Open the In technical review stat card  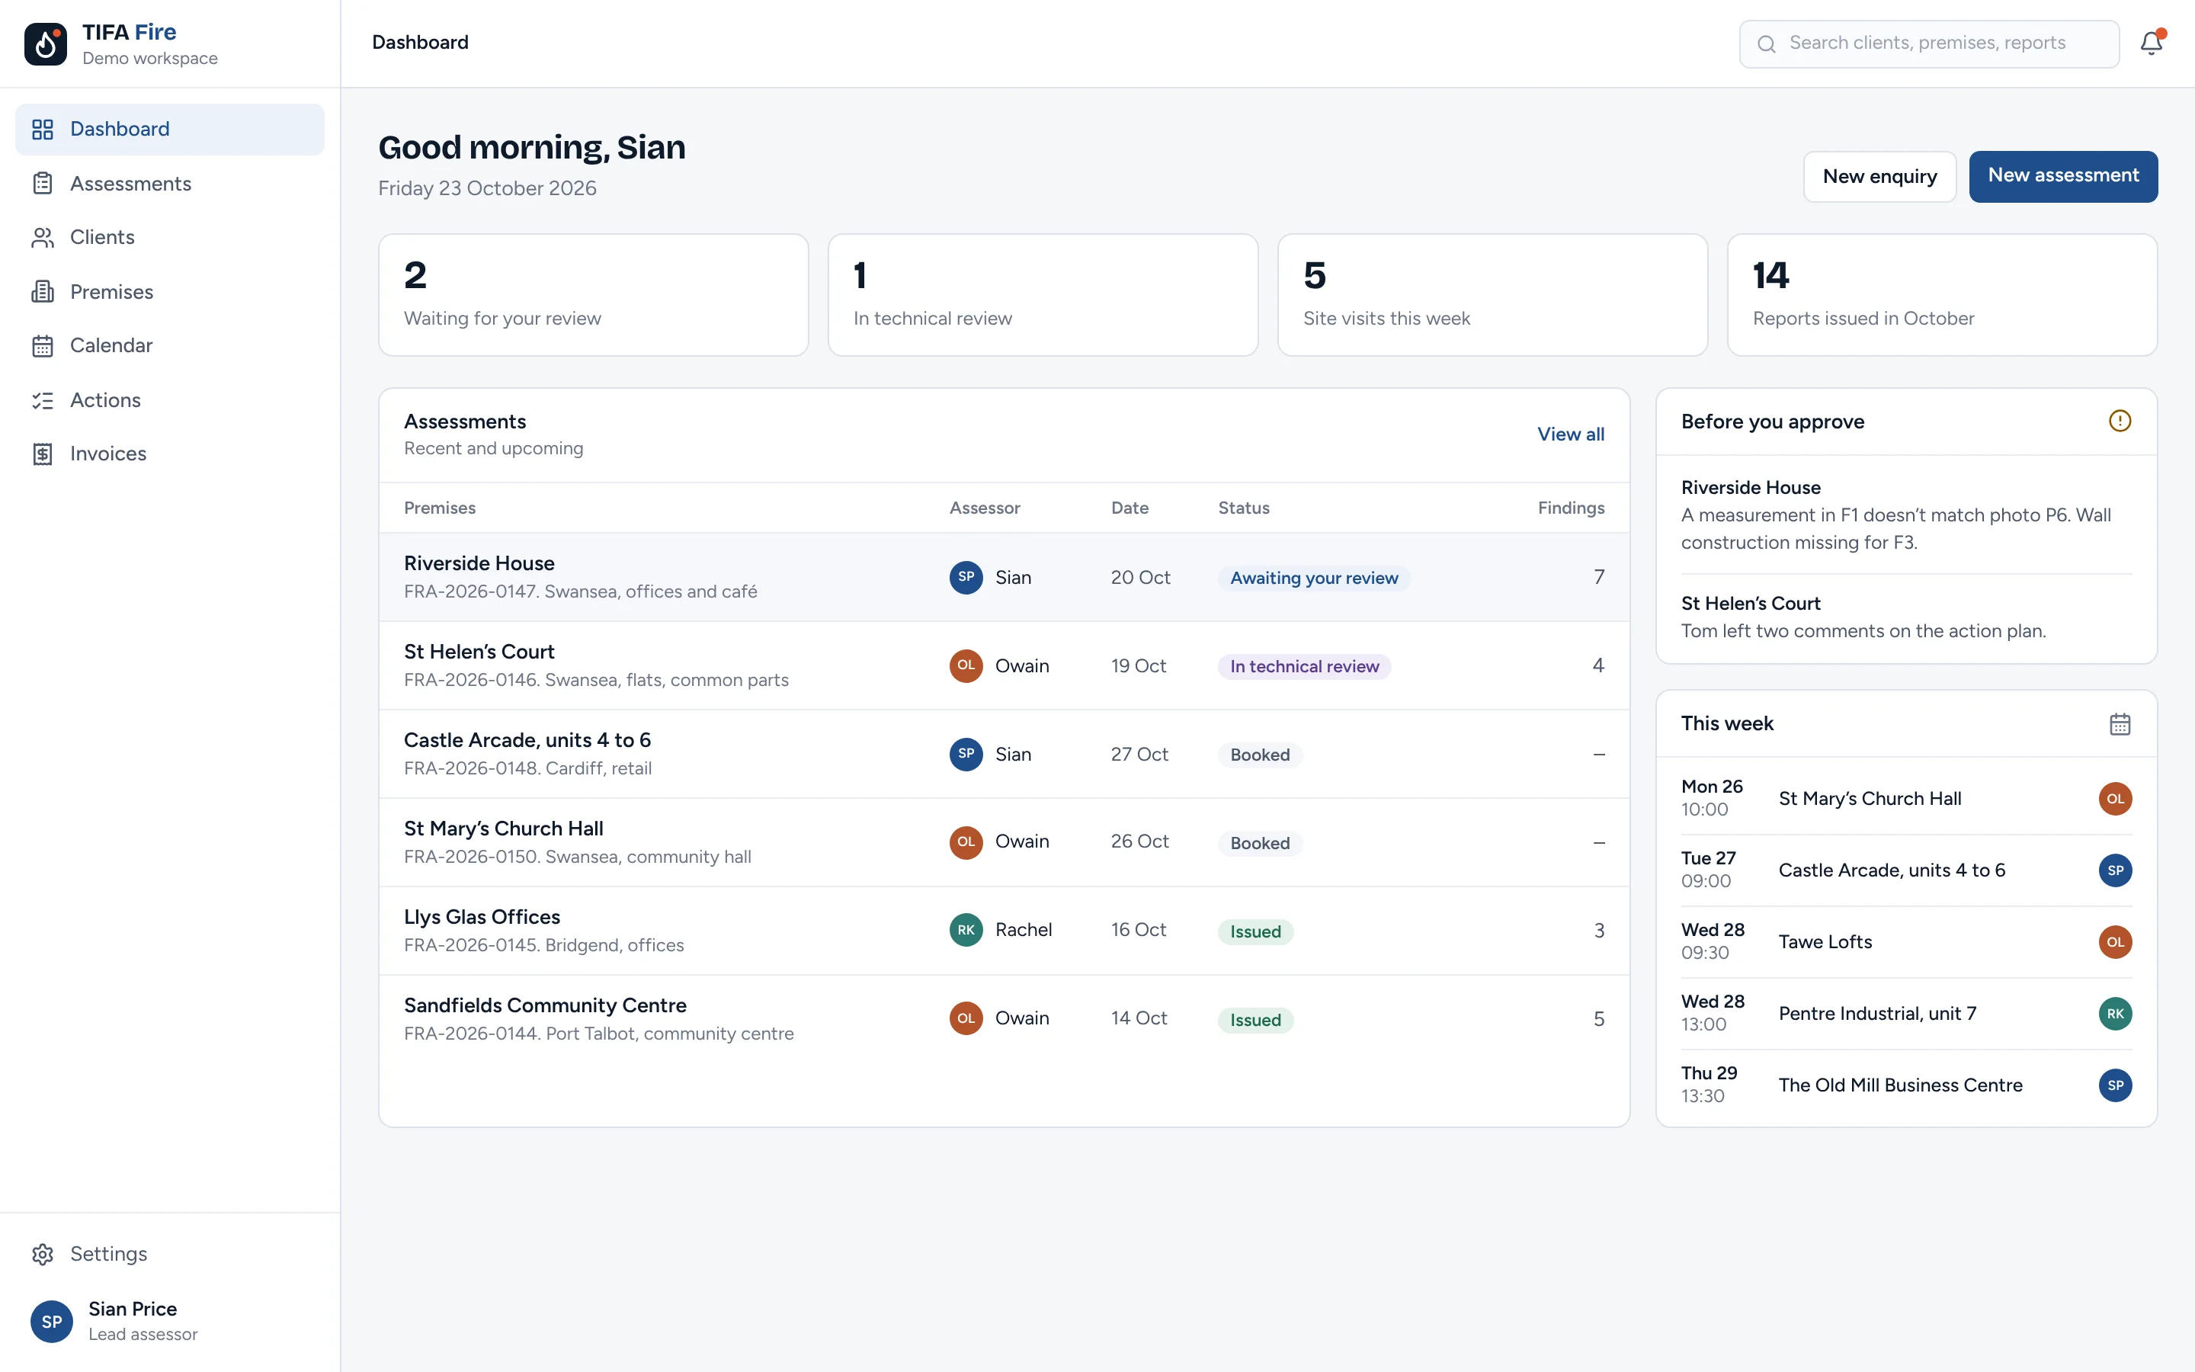coord(1043,295)
